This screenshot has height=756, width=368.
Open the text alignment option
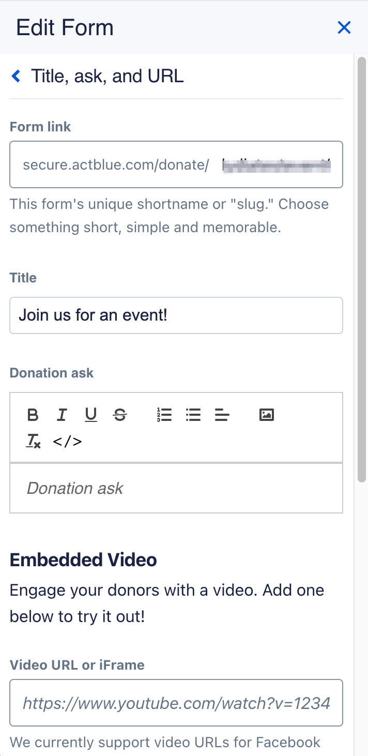coord(222,415)
